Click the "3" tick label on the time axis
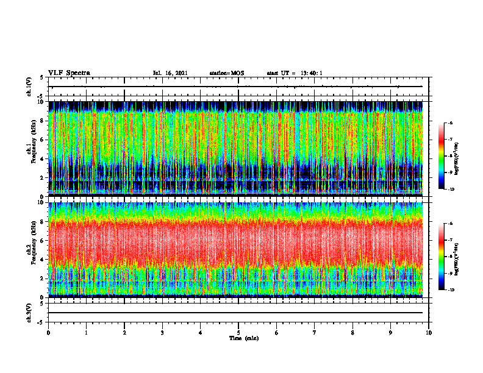The height and width of the screenshot is (373, 483). pyautogui.click(x=162, y=333)
